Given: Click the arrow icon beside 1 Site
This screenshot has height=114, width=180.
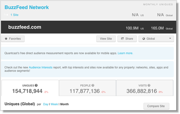Looking at the screenshot, I should tap(6, 15).
